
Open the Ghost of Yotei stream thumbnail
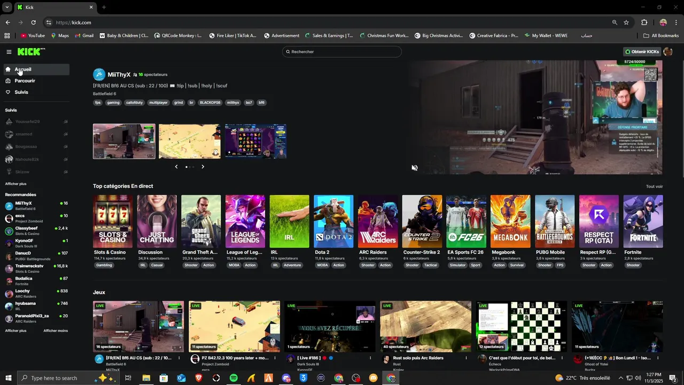pos(617,326)
